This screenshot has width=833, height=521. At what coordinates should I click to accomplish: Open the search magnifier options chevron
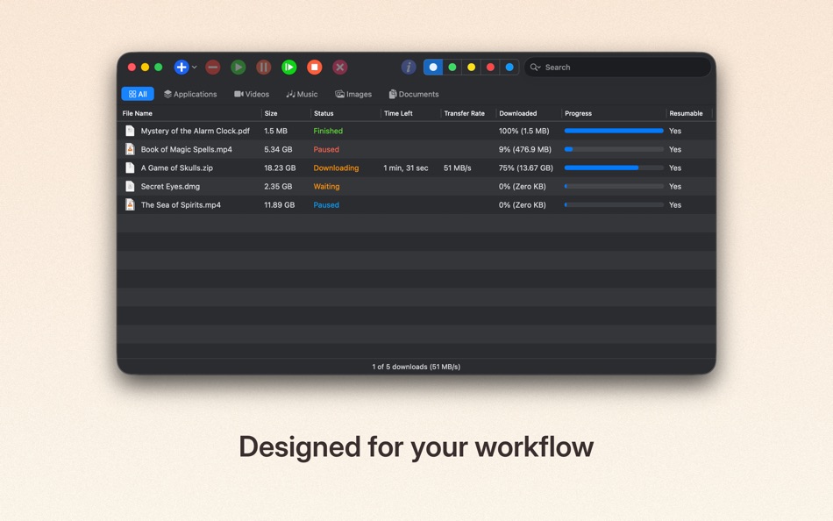point(536,67)
